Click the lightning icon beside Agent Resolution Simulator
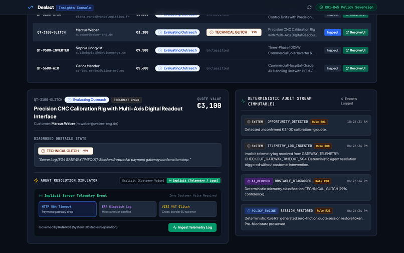The height and width of the screenshot is (253, 404). click(36, 180)
